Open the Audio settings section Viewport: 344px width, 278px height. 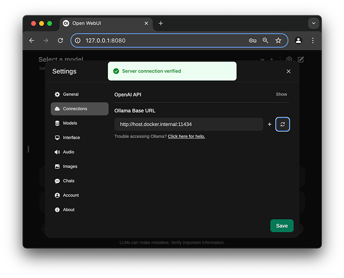point(79,152)
